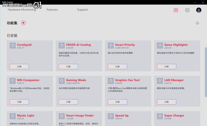
Task: Expand Gaming Mode more options menu
Action: pyautogui.click(x=98, y=102)
